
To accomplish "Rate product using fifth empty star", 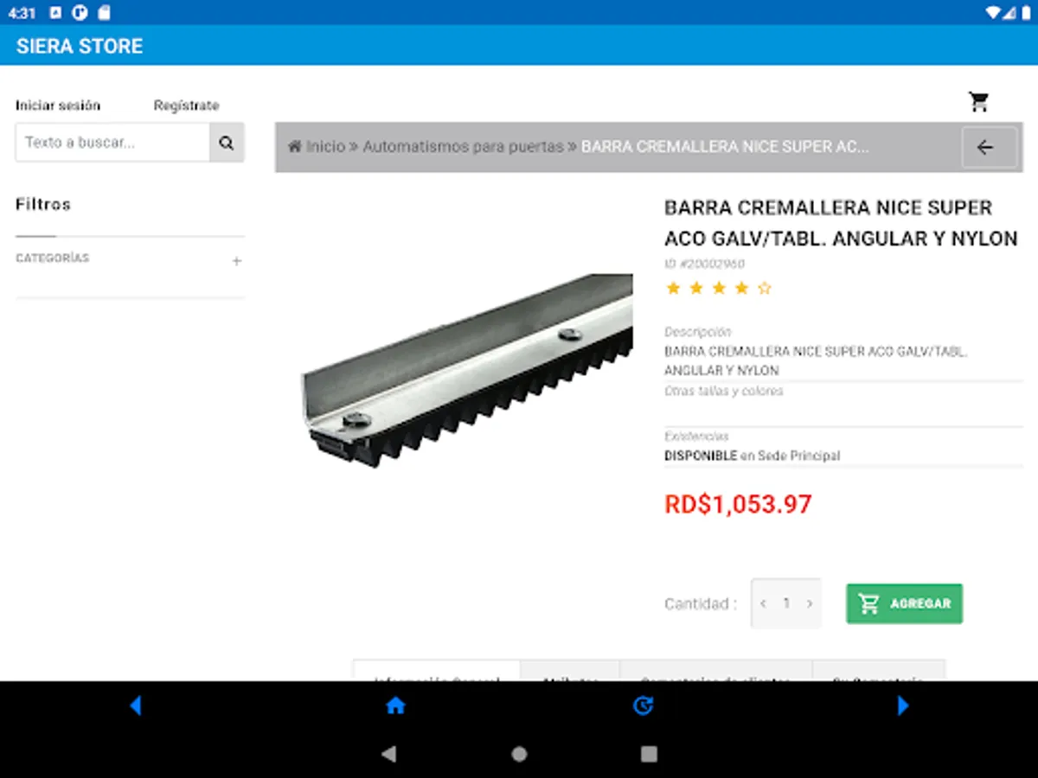I will [x=764, y=289].
